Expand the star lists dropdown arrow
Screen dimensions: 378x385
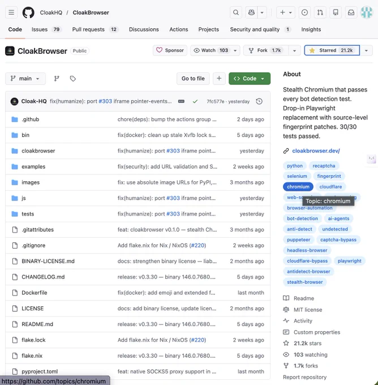tap(366, 50)
